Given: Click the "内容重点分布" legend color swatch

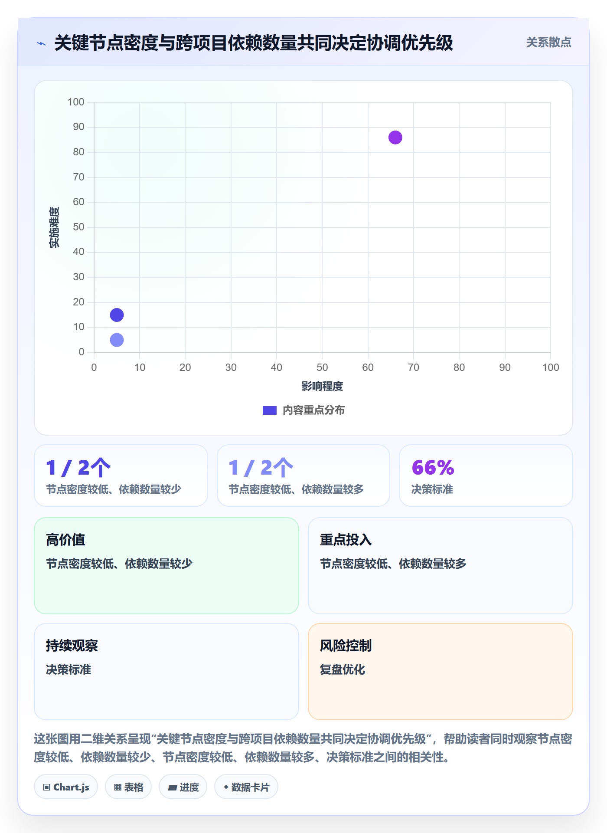Looking at the screenshot, I should (x=269, y=410).
